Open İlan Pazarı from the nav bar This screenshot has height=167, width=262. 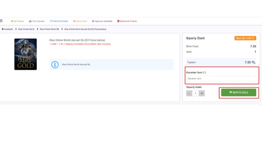(x=18, y=21)
